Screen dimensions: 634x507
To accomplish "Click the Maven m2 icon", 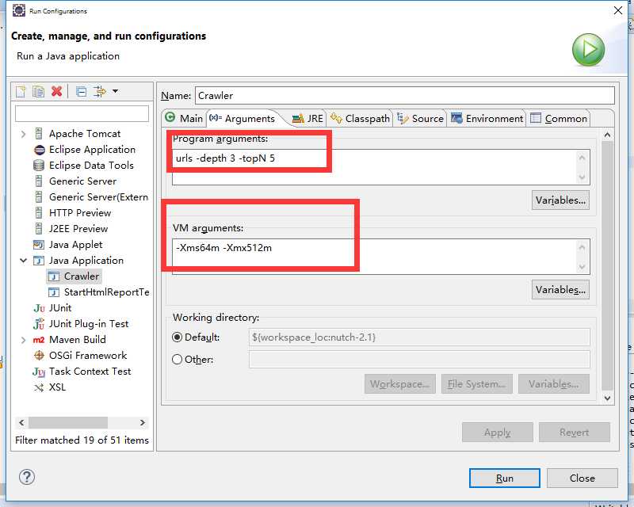I will click(x=39, y=340).
